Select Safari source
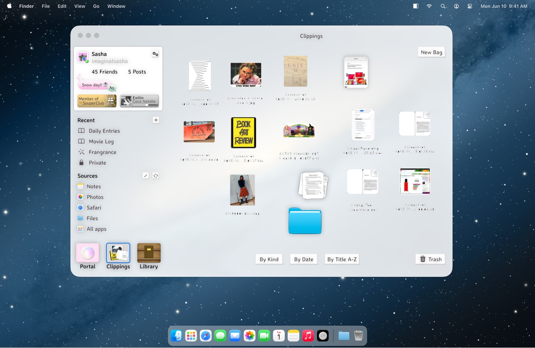Image resolution: width=535 pixels, height=348 pixels. [x=89, y=208]
